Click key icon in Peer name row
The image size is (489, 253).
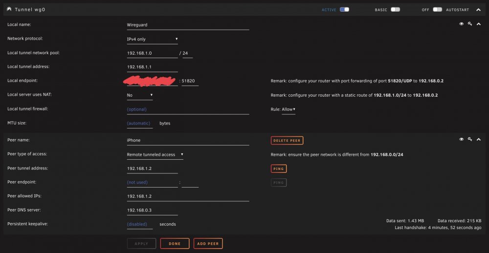coord(469,139)
